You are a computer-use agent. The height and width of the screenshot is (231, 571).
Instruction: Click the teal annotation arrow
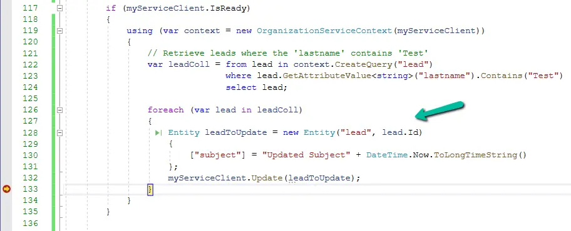440,111
